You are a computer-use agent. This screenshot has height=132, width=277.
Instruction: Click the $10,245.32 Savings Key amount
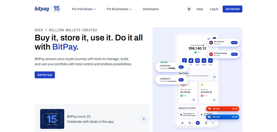point(206,92)
